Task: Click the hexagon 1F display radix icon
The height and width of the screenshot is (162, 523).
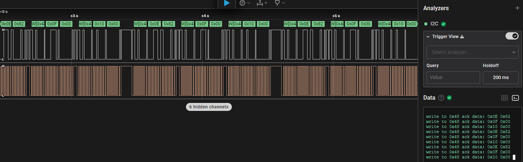Action: pyautogui.click(x=243, y=3)
